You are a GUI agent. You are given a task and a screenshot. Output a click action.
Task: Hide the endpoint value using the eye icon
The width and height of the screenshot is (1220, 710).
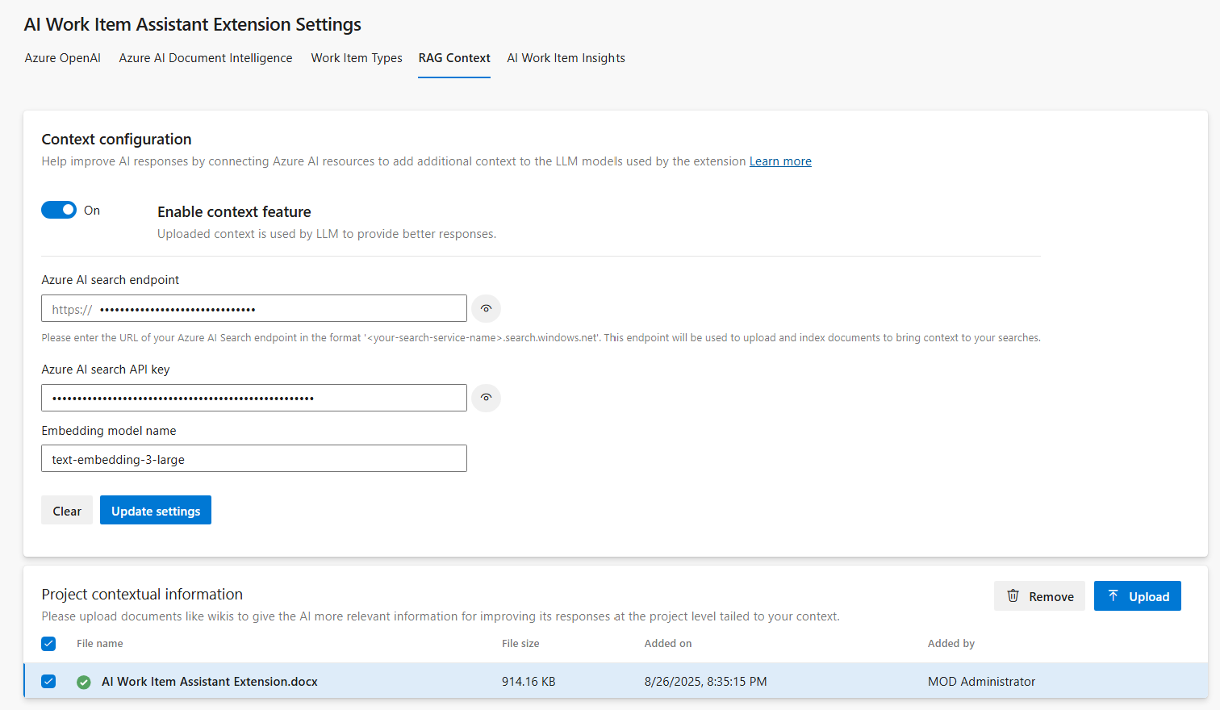486,308
